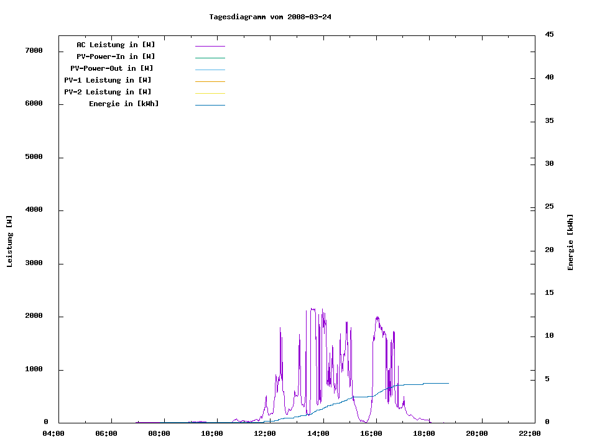597x447 pixels.
Task: Click the yellow PV-2 Leistung legend line
Action: point(210,93)
